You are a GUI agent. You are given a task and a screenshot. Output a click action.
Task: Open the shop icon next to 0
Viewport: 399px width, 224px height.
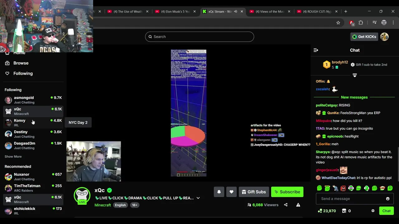344,211
